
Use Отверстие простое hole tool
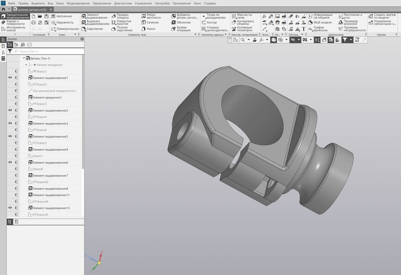(x=121, y=22)
